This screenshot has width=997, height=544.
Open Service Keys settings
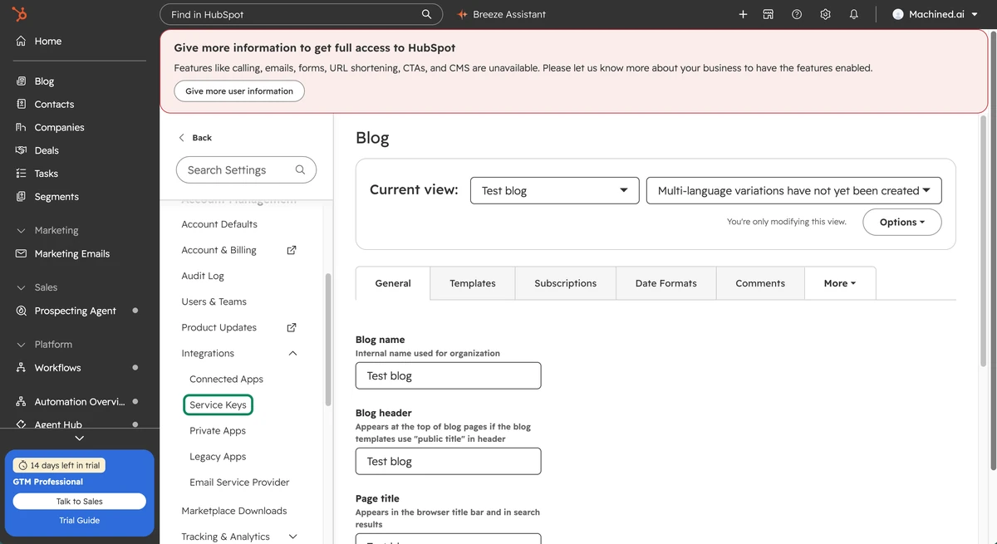point(218,404)
